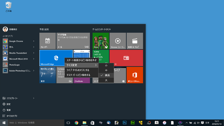The width and height of the screenshot is (224, 126).
Task: Select the checked 横長 size option
Action: click(108, 75)
